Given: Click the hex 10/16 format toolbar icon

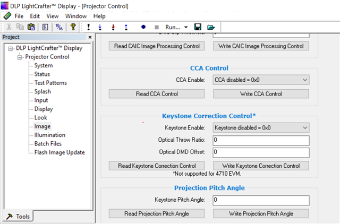Looking at the screenshot, I should pyautogui.click(x=59, y=27).
